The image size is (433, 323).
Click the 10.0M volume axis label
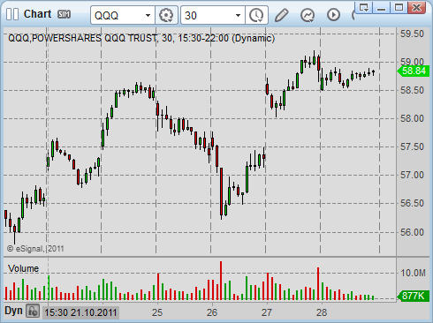pos(413,273)
